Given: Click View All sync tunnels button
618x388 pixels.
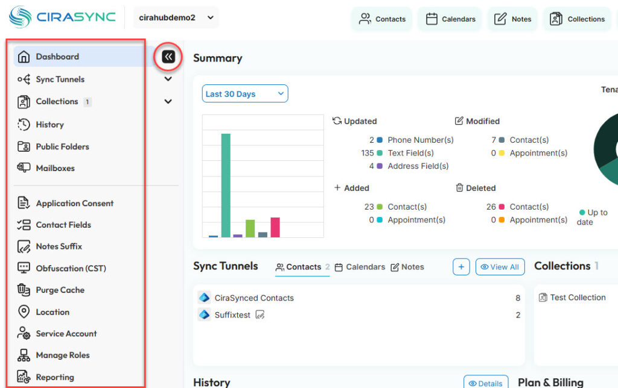Looking at the screenshot, I should [500, 267].
